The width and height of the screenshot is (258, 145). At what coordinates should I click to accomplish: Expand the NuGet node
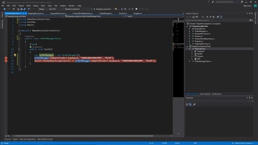192,54
